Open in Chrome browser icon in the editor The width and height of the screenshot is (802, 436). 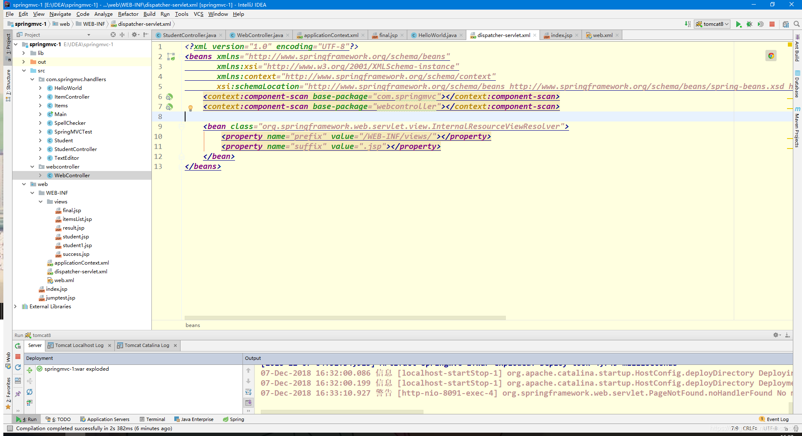(771, 56)
